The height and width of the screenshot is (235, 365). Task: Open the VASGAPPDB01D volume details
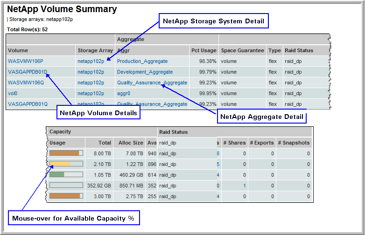[28, 72]
